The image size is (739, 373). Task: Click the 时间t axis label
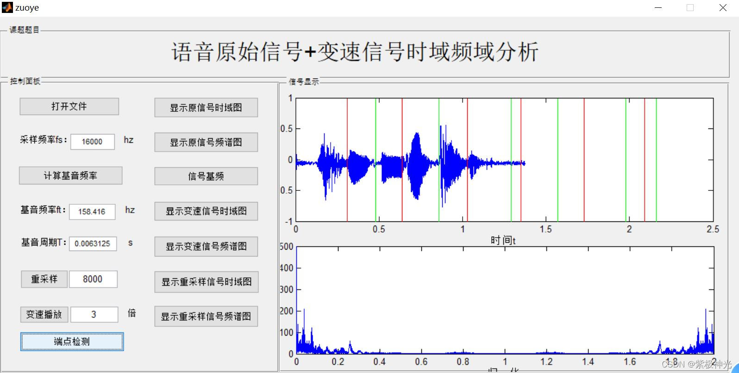(x=503, y=240)
